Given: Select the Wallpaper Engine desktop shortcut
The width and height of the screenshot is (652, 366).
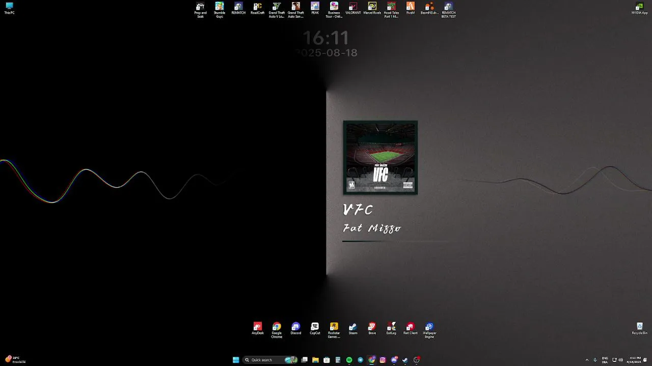Looking at the screenshot, I should [429, 330].
